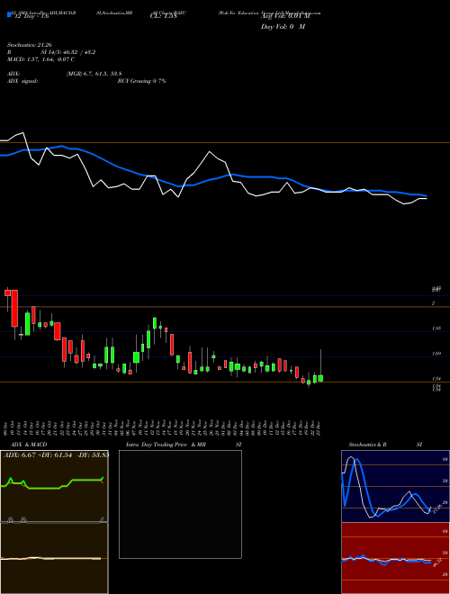Click the blue 12 Day SMA legend square
The image size is (450, 594).
pos(9,14)
